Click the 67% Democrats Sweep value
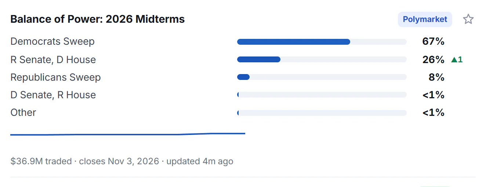The width and height of the screenshot is (486, 187). (x=434, y=41)
